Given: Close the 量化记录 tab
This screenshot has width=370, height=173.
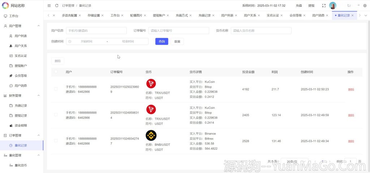Looking at the screenshot, I should click(353, 15).
